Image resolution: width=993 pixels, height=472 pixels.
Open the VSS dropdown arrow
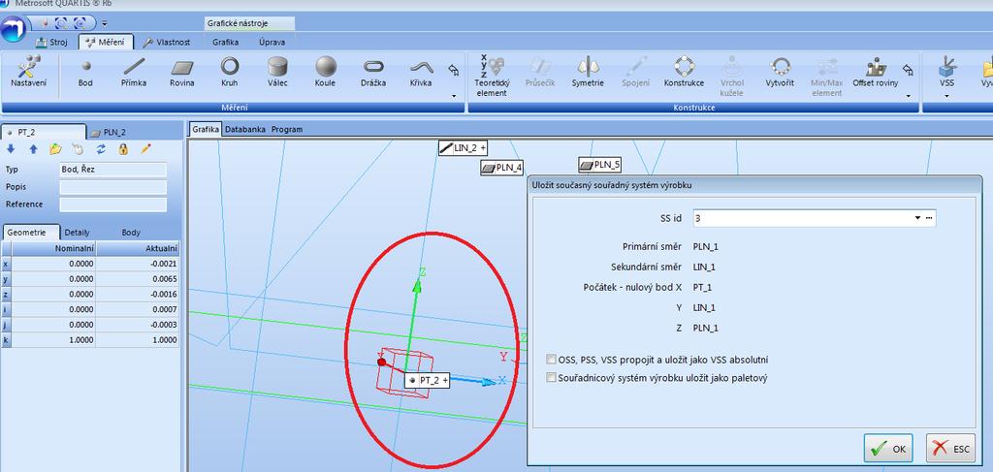click(x=947, y=96)
